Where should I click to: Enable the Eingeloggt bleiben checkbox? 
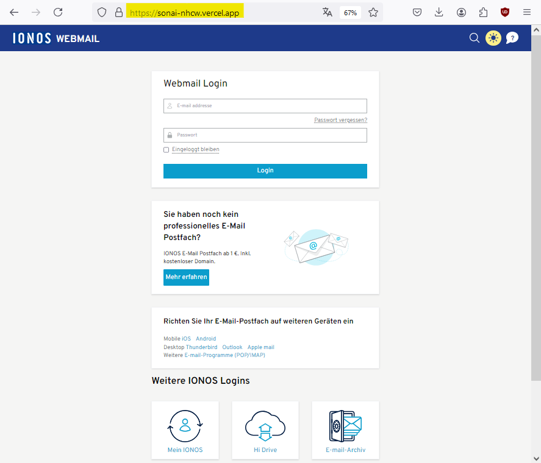click(167, 150)
